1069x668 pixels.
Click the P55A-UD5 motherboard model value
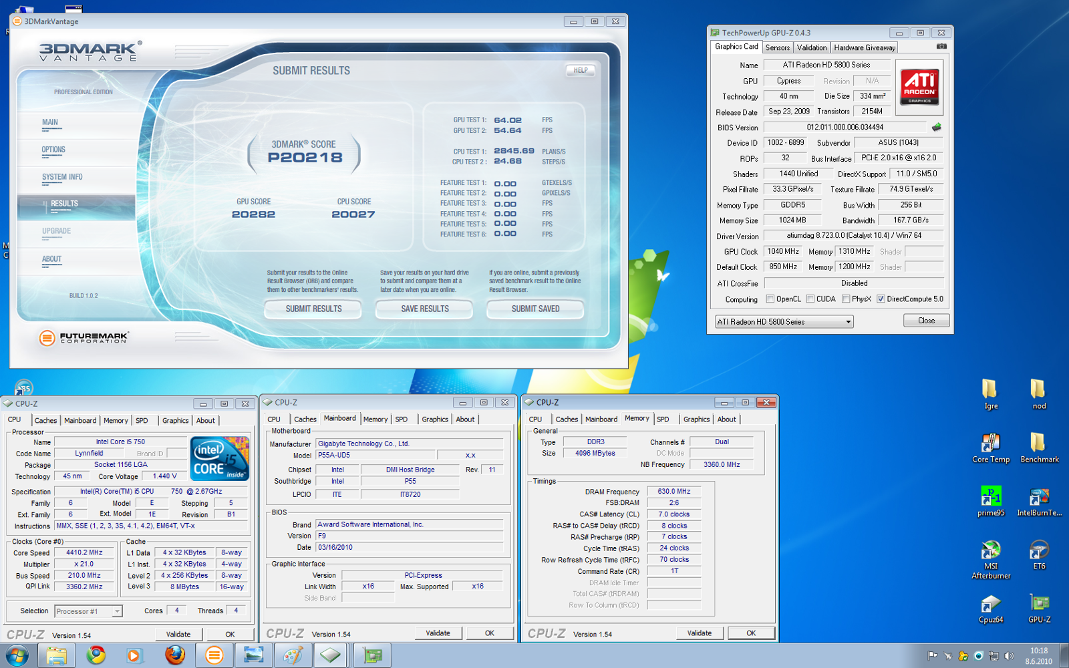pyautogui.click(x=374, y=455)
